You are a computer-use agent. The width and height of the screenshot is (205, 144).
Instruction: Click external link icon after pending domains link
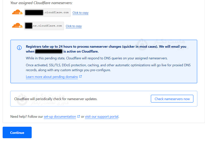[x=80, y=77]
